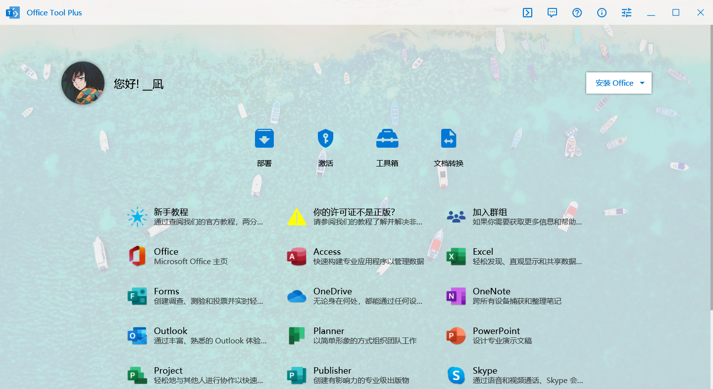Open 你的许可证不是正版? link

pos(354,212)
